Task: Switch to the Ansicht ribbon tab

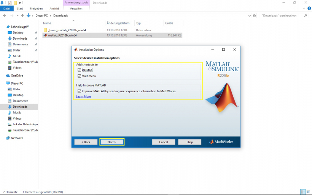Action: tap(54, 8)
